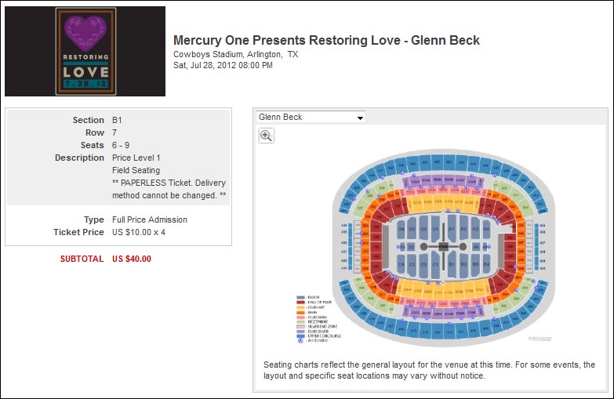The width and height of the screenshot is (614, 399).
Task: Click the Hall of Fame red legend swatch
Action: click(x=300, y=302)
